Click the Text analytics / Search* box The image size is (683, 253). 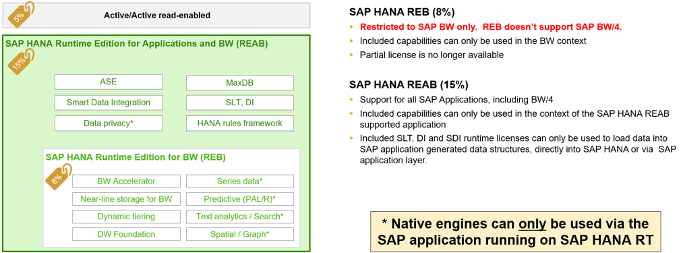coord(240,217)
